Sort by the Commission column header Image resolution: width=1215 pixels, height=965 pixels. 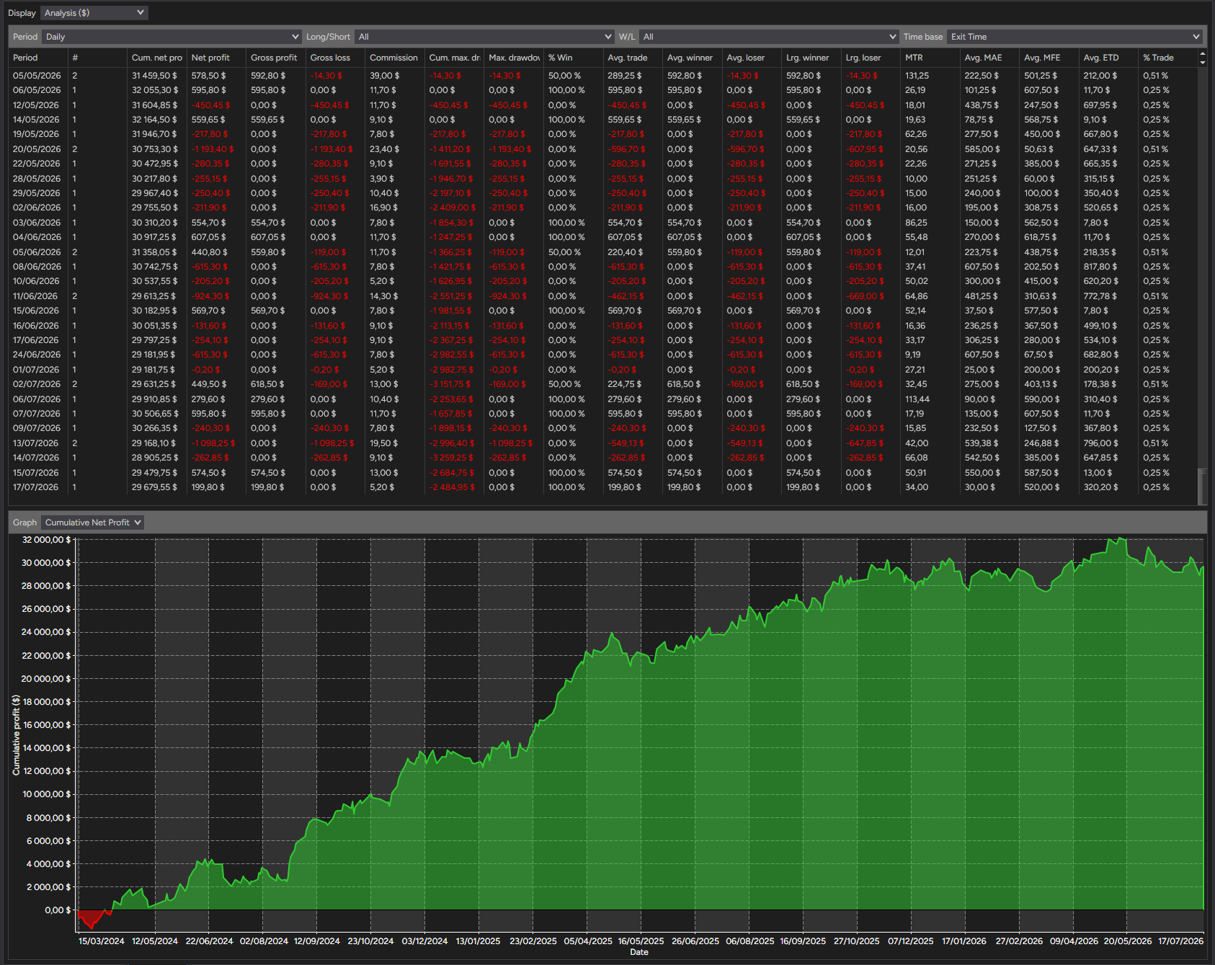pos(394,58)
